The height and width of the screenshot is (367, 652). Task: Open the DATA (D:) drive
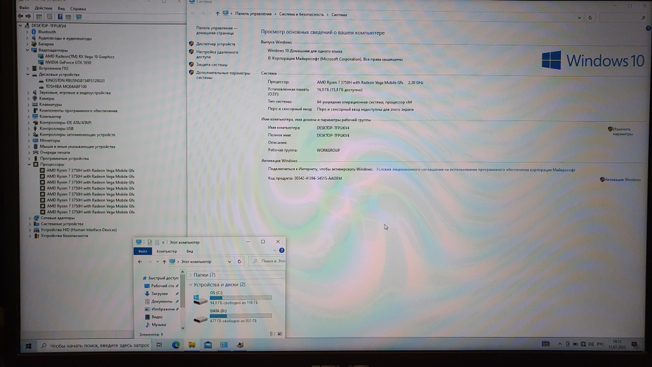tap(232, 316)
